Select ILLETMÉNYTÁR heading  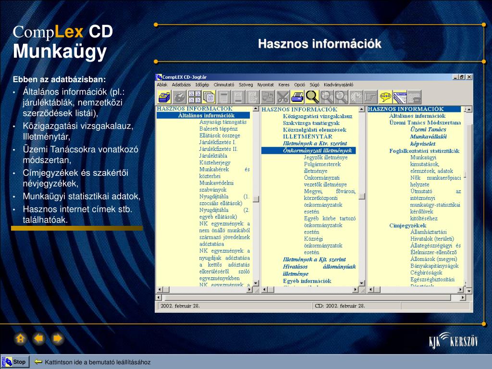click(x=307, y=136)
